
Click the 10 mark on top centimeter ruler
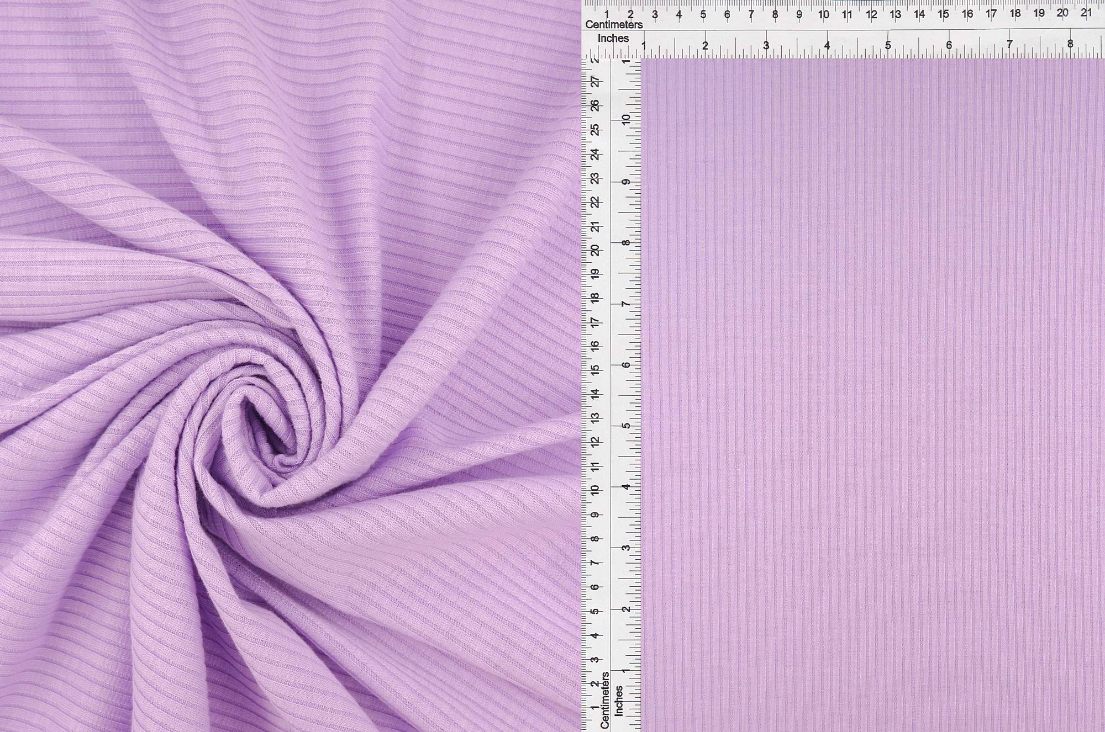click(823, 15)
